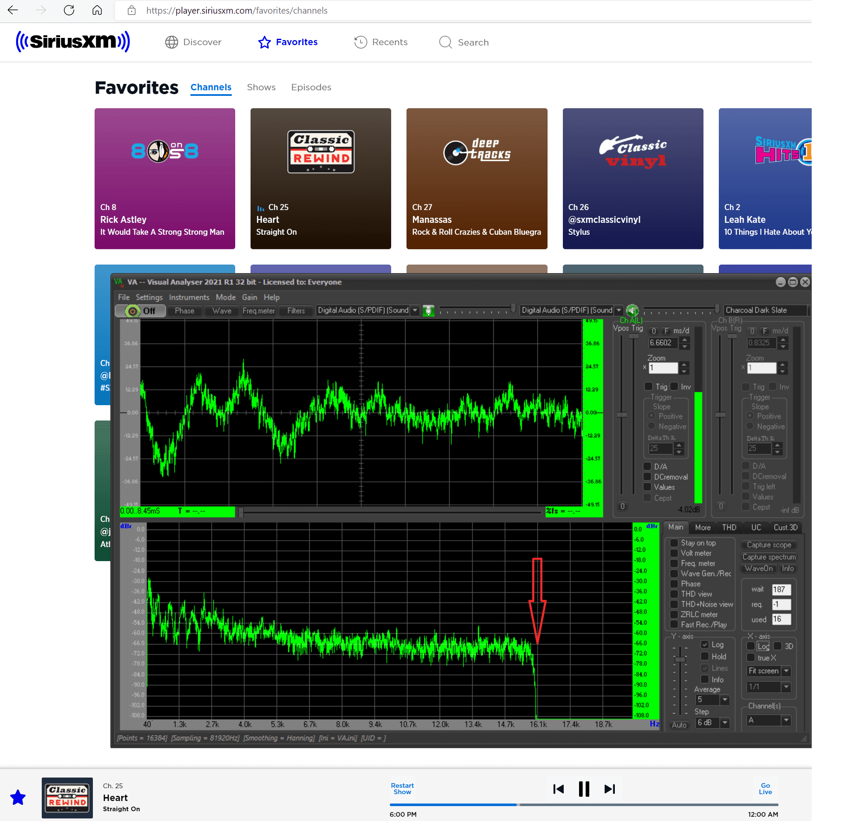Open the Step 6 dB dropdown
This screenshot has width=859, height=821.
click(725, 723)
